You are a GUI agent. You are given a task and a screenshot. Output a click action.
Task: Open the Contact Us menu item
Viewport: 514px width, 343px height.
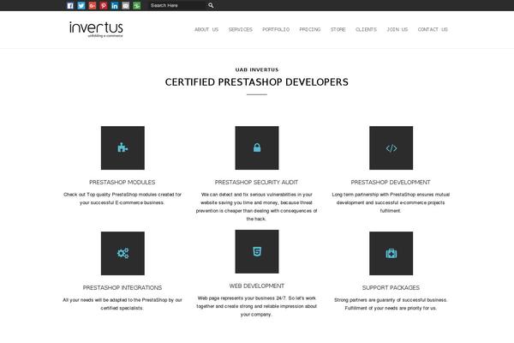(x=433, y=29)
